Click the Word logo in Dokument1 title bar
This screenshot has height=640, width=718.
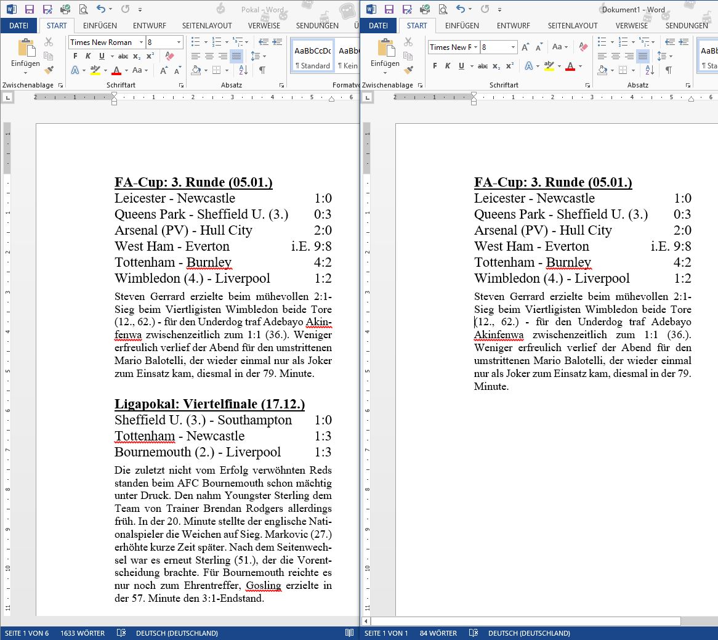pyautogui.click(x=371, y=9)
